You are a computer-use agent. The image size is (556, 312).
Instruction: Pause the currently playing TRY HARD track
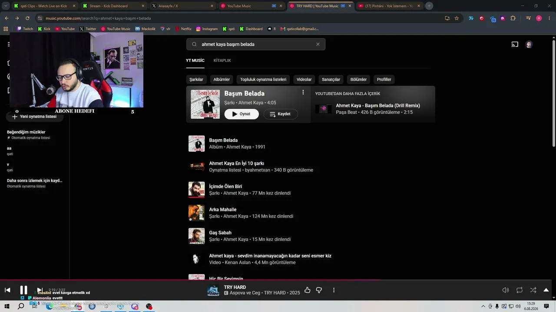click(x=24, y=290)
